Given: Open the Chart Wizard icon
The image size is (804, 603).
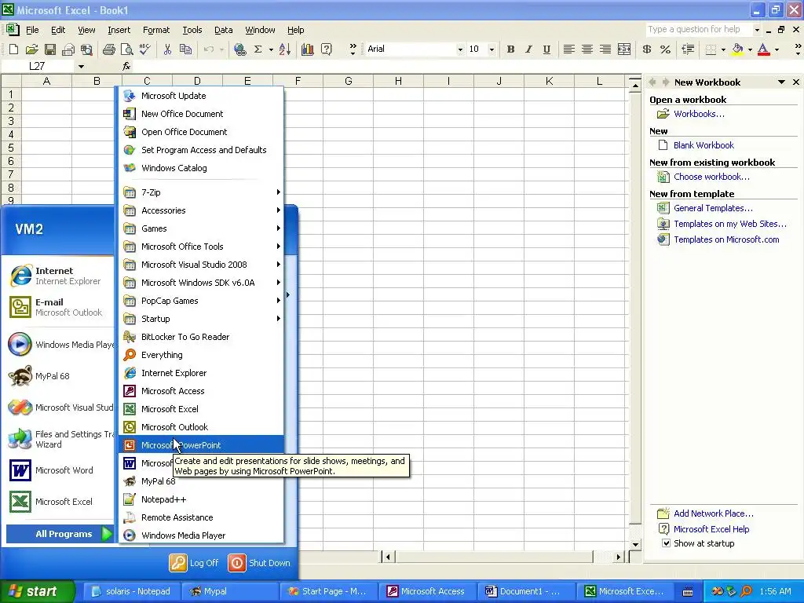Looking at the screenshot, I should tap(308, 49).
